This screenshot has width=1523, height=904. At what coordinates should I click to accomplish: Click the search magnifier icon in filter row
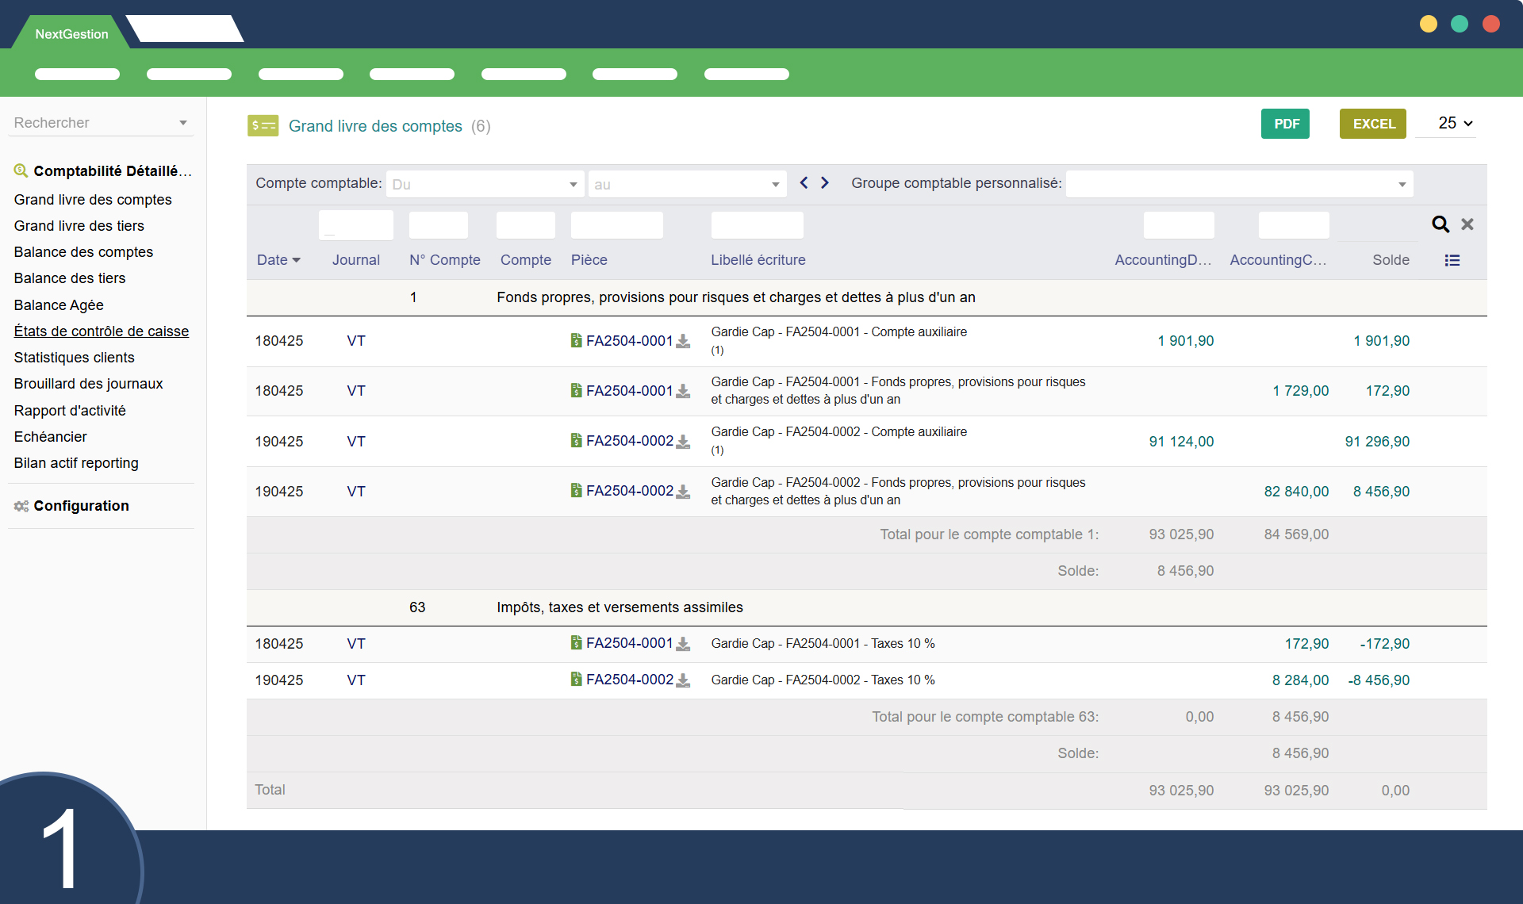1440,224
